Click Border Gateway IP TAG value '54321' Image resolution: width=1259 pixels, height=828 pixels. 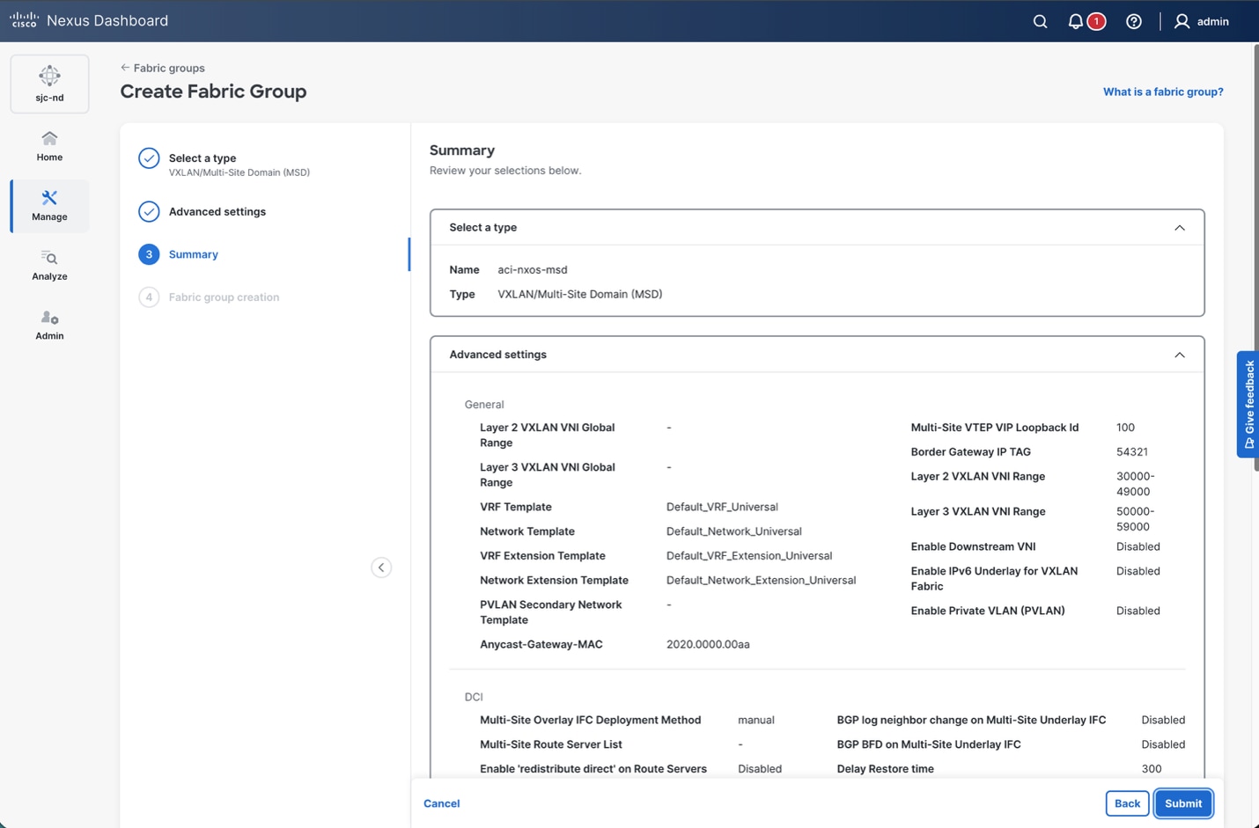click(1132, 452)
